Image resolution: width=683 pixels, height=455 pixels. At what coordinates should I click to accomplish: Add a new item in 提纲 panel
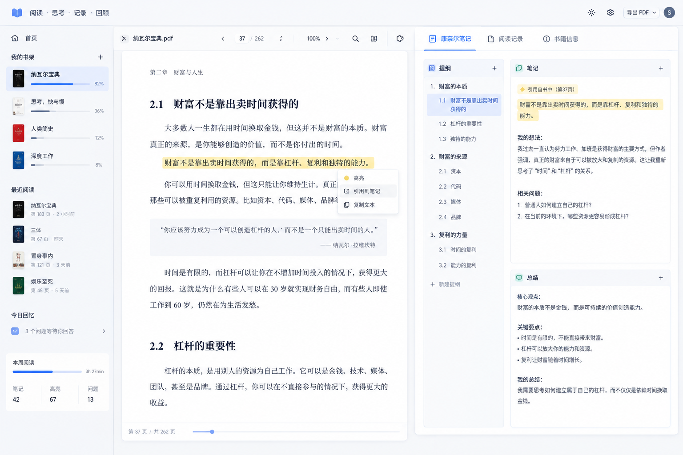pyautogui.click(x=494, y=68)
